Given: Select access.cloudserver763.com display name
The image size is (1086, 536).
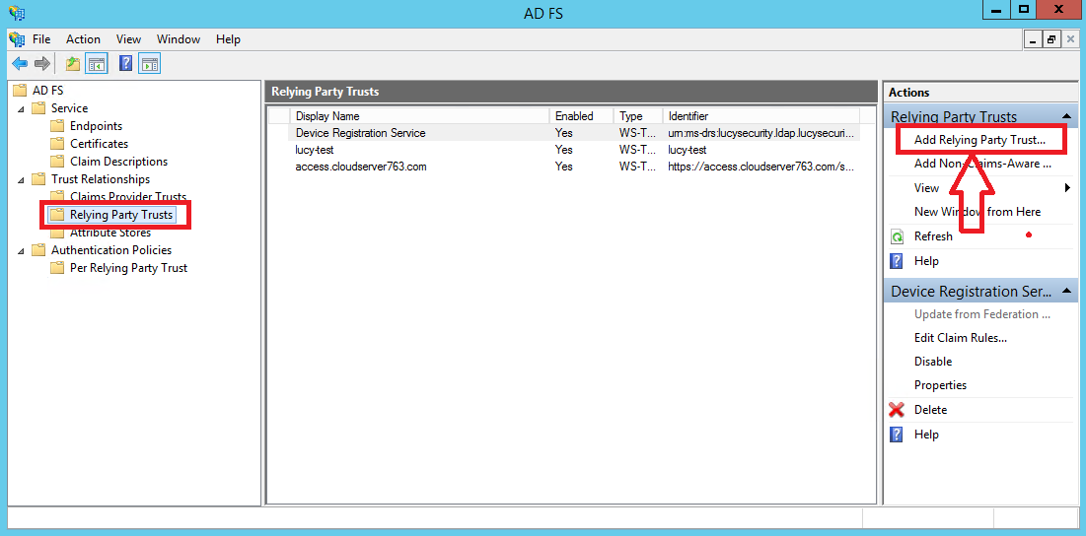Looking at the screenshot, I should [361, 167].
